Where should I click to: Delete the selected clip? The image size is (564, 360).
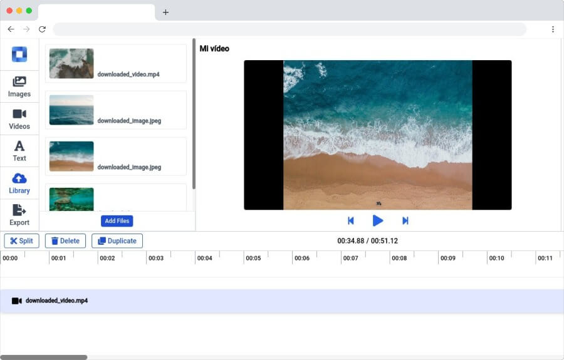point(65,240)
